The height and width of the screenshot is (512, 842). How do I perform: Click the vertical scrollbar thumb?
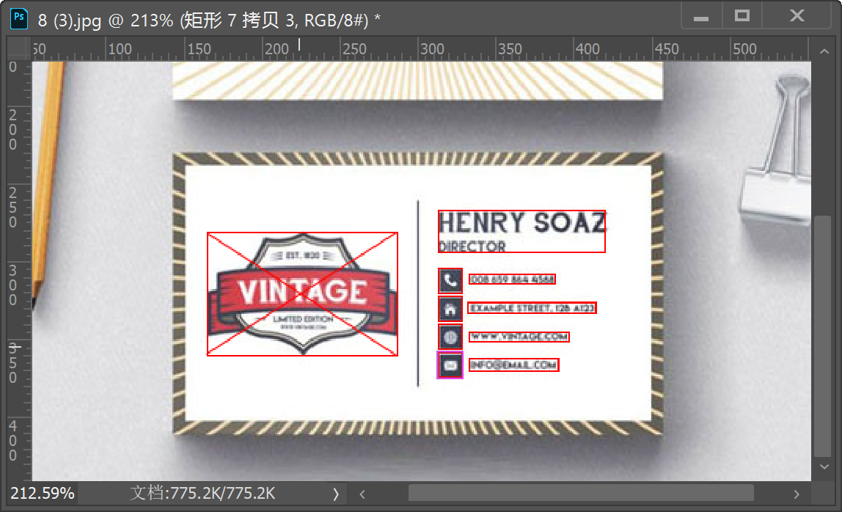(x=823, y=336)
